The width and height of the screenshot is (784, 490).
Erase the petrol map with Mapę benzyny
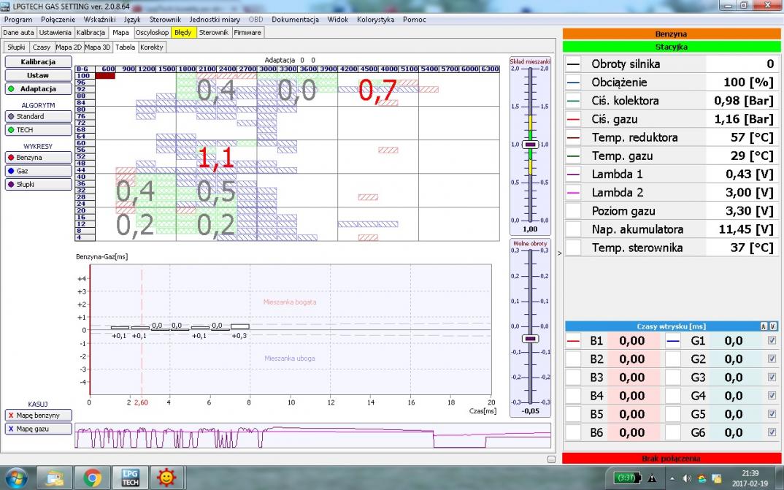(39, 416)
